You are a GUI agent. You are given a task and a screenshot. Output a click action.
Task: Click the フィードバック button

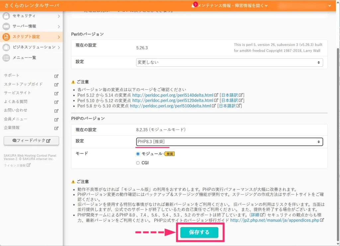coord(32,141)
